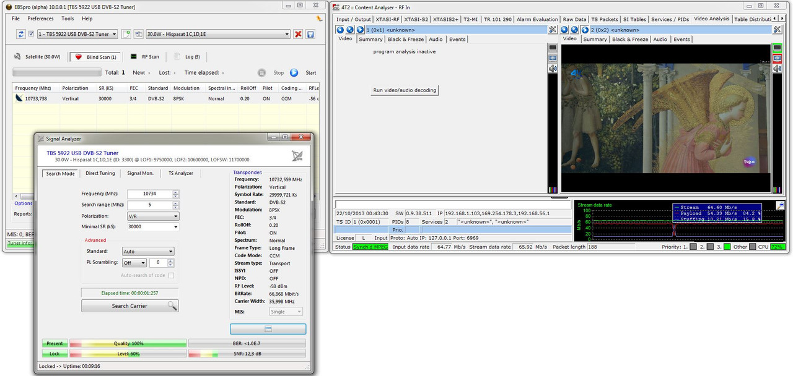This screenshot has width=793, height=376.
Task: Click the pin icon in EBSpro's corner
Action: [x=319, y=19]
